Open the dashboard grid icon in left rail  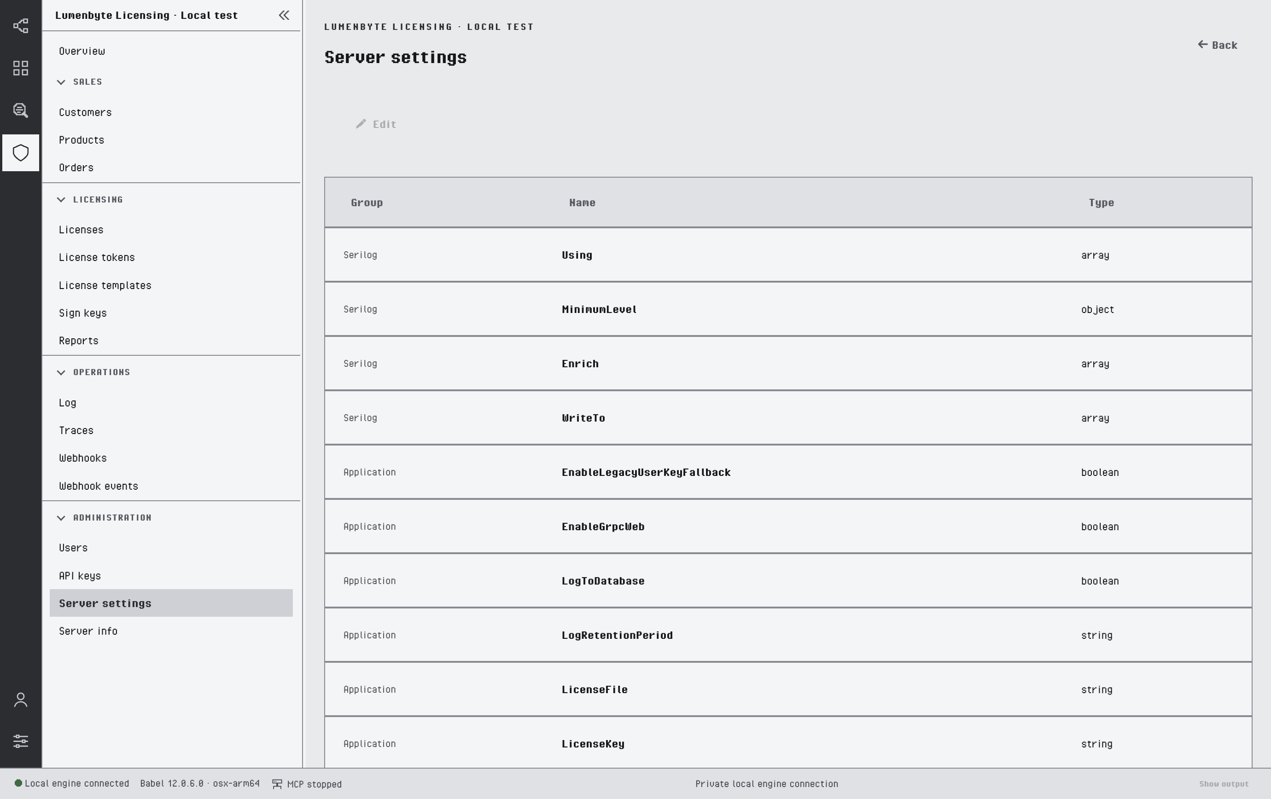[21, 68]
